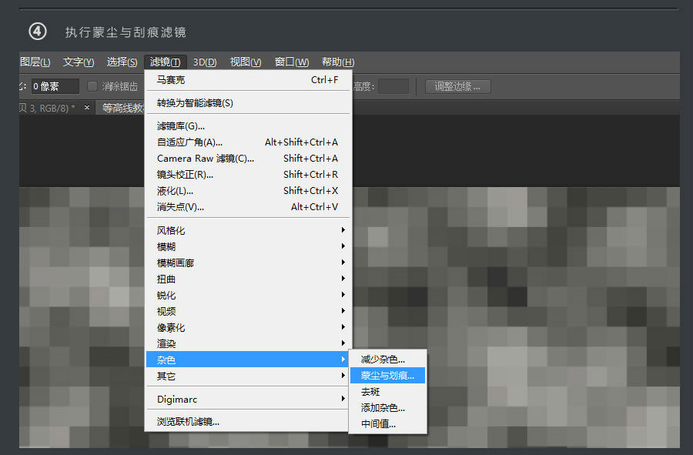
Task: Select 消失点(V)... entry
Action: (247, 207)
